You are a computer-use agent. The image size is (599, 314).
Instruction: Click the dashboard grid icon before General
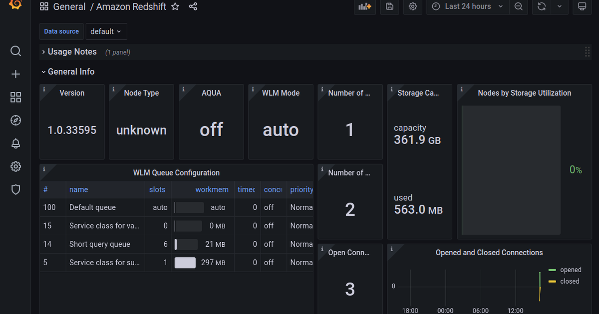click(44, 6)
